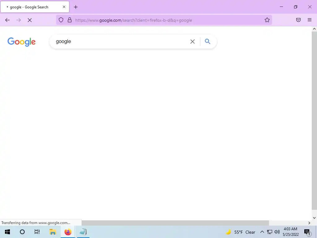Restore down the Firefox window

(x=296, y=7)
